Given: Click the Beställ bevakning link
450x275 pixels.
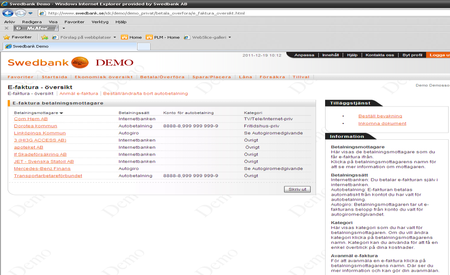Looking at the screenshot, I should click(380, 116).
